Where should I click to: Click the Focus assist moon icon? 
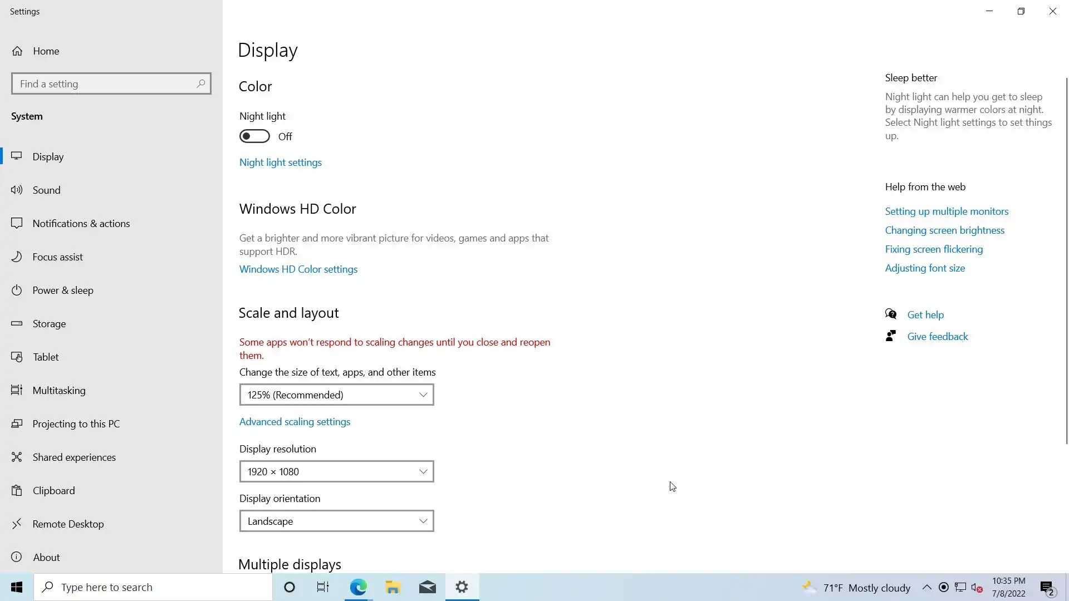pos(17,257)
